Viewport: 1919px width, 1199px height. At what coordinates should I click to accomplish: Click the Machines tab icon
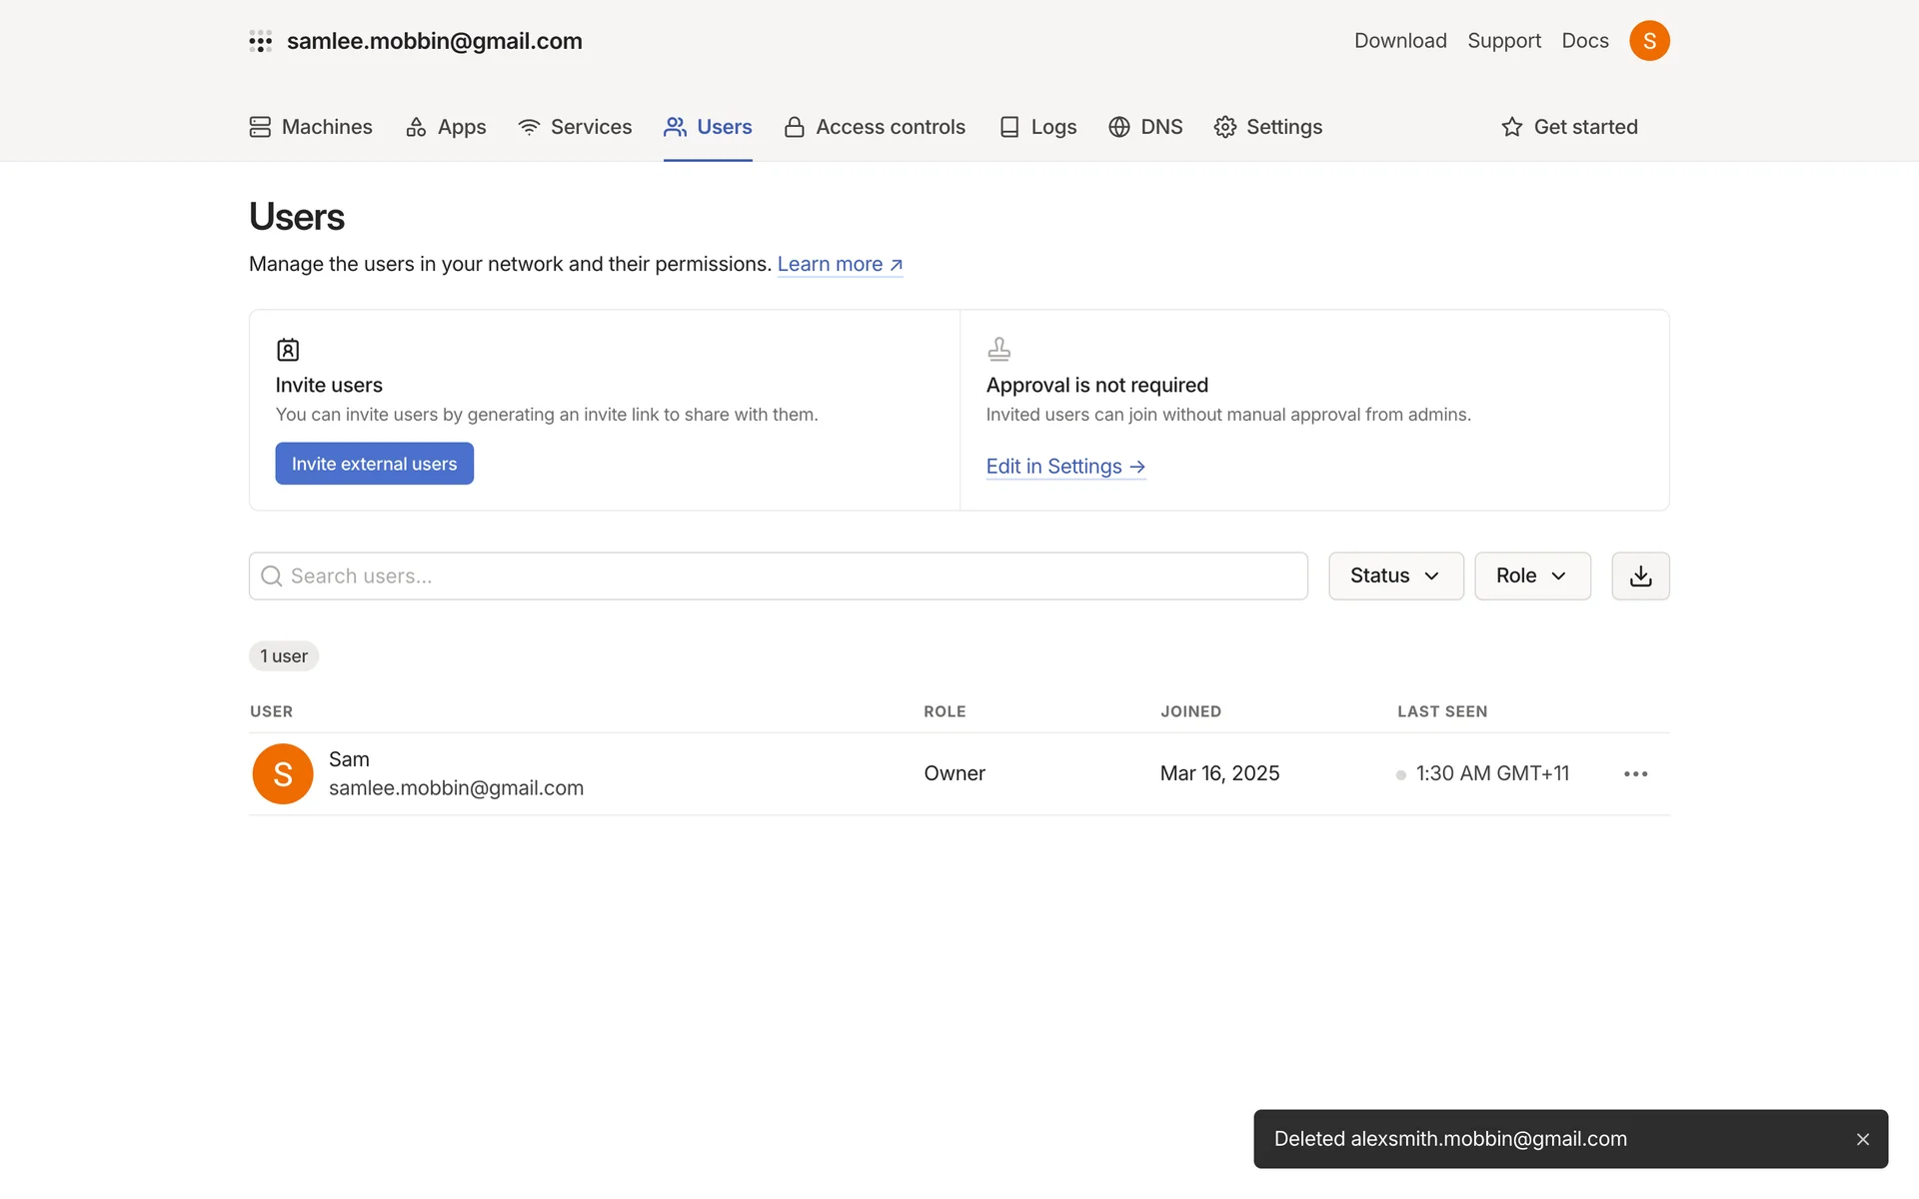pyautogui.click(x=260, y=127)
